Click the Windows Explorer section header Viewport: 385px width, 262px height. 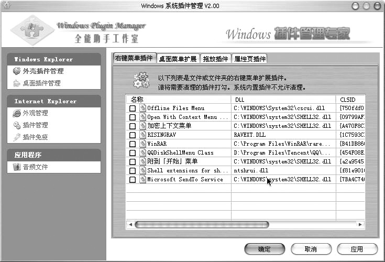54,59
